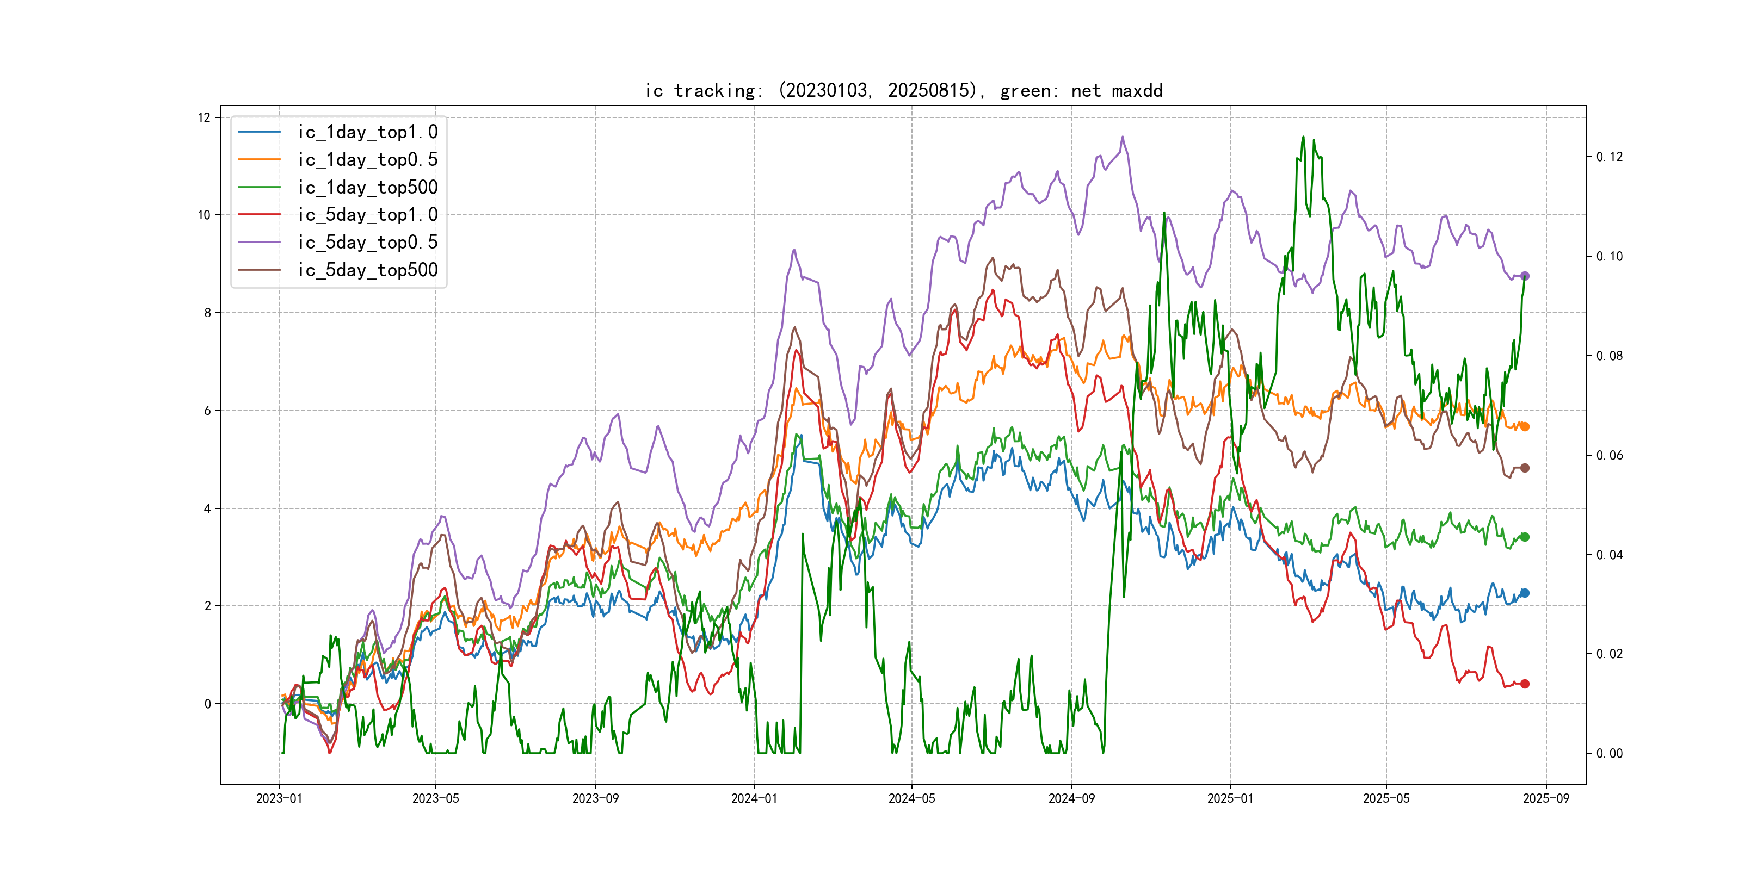
Task: Click the 12 left y-axis tick label
Action: tap(204, 117)
